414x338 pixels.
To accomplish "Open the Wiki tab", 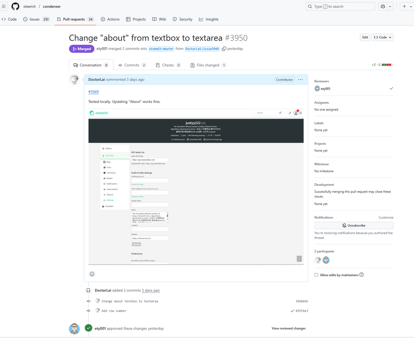I will [x=159, y=19].
